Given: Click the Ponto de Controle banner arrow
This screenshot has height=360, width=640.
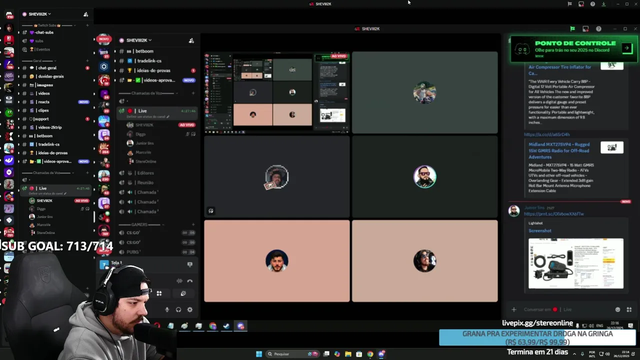Looking at the screenshot, I should 626,48.
